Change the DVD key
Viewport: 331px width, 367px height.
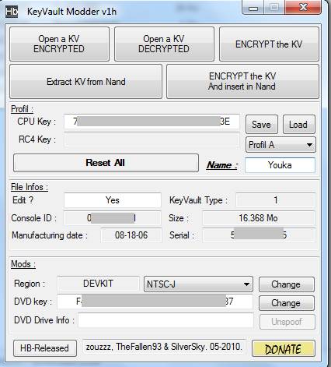click(287, 303)
